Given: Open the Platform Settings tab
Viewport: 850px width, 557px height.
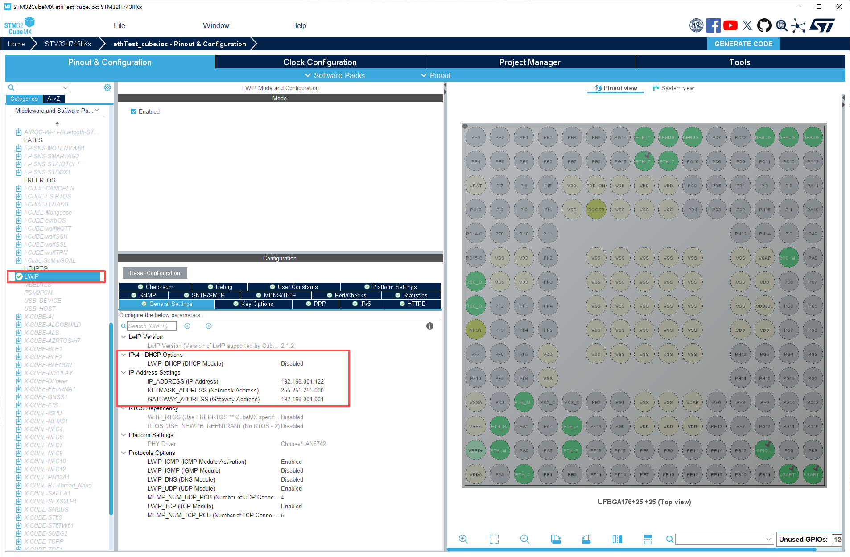Looking at the screenshot, I should pos(391,287).
